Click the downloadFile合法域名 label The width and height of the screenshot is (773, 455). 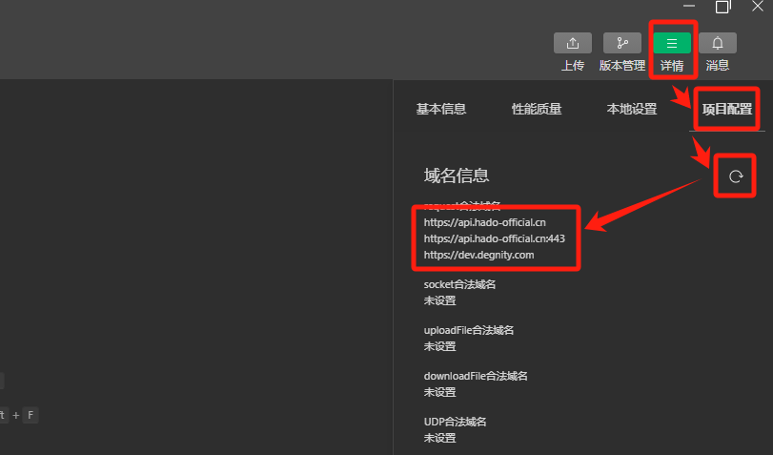pyautogui.click(x=476, y=376)
